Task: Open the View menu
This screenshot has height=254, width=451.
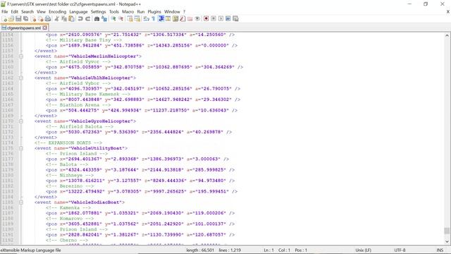Action: tap(41, 12)
